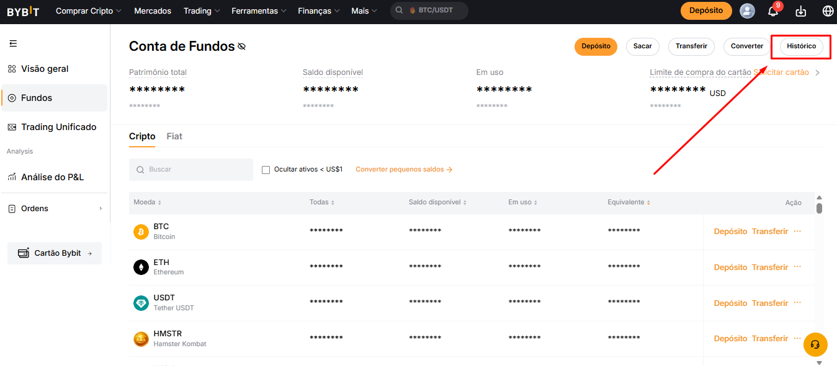This screenshot has width=837, height=366.
Task: Click Transferir link in USDT row
Action: (770, 303)
